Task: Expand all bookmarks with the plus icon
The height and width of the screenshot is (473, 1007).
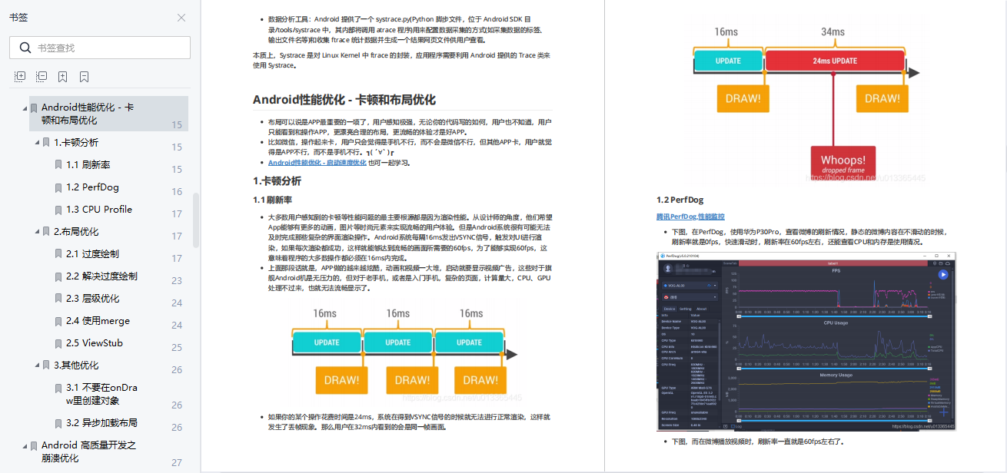Action: [20, 77]
